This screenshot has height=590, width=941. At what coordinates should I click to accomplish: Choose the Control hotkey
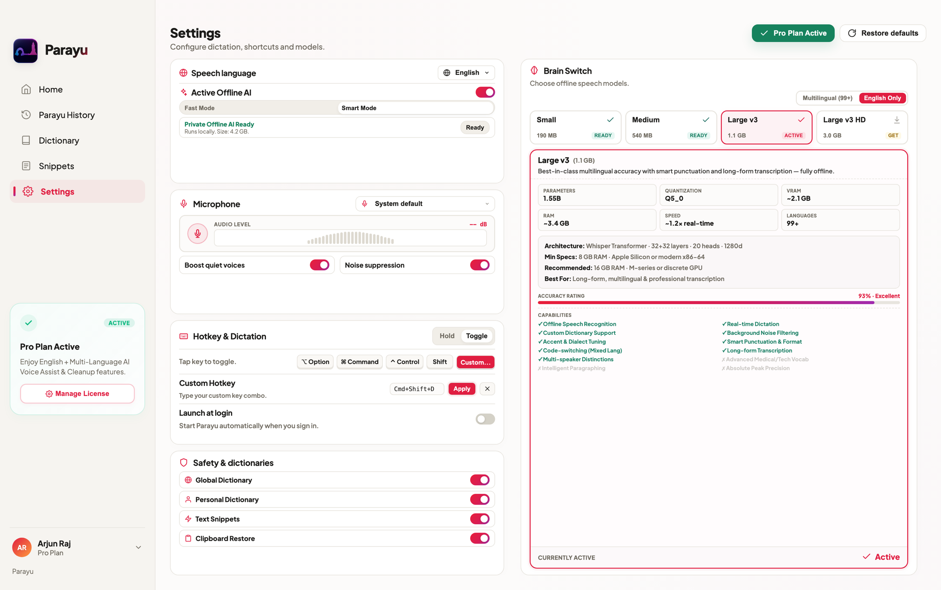(405, 362)
